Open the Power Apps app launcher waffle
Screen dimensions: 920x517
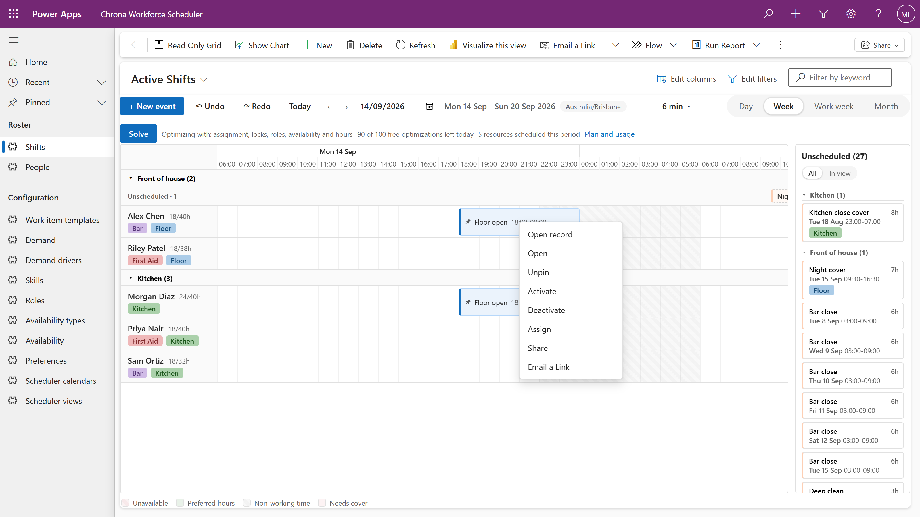pyautogui.click(x=14, y=14)
